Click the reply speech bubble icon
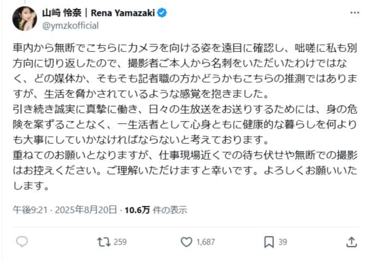Image resolution: width=369 pixels, height=261 pixels. 22,241
